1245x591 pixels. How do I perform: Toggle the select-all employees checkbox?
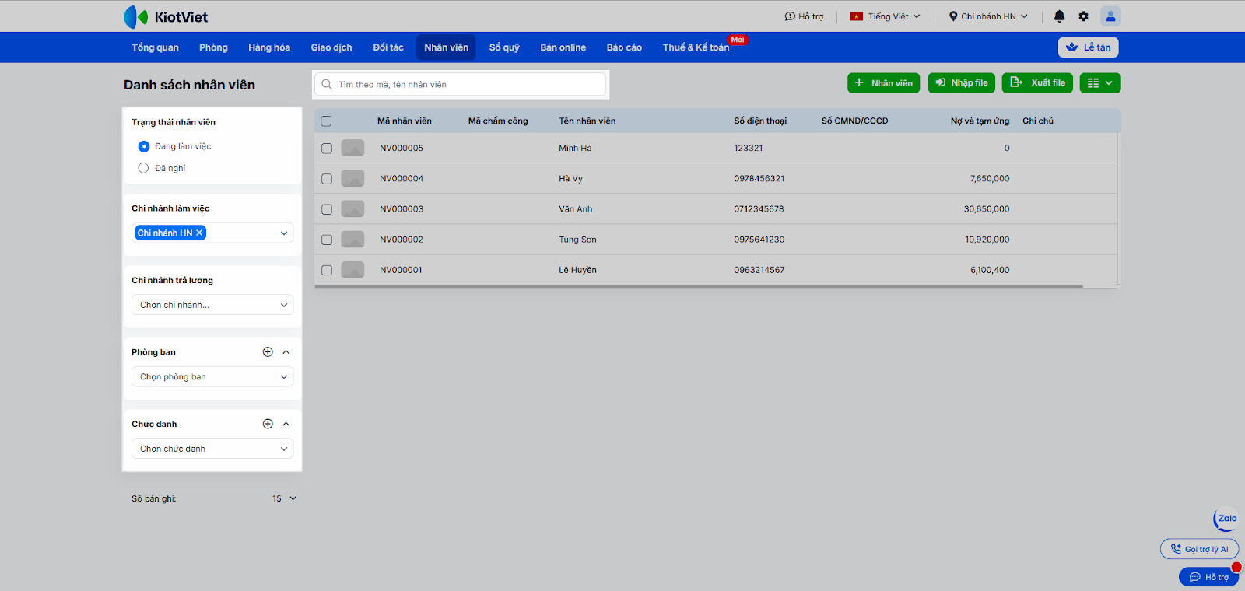[x=327, y=121]
